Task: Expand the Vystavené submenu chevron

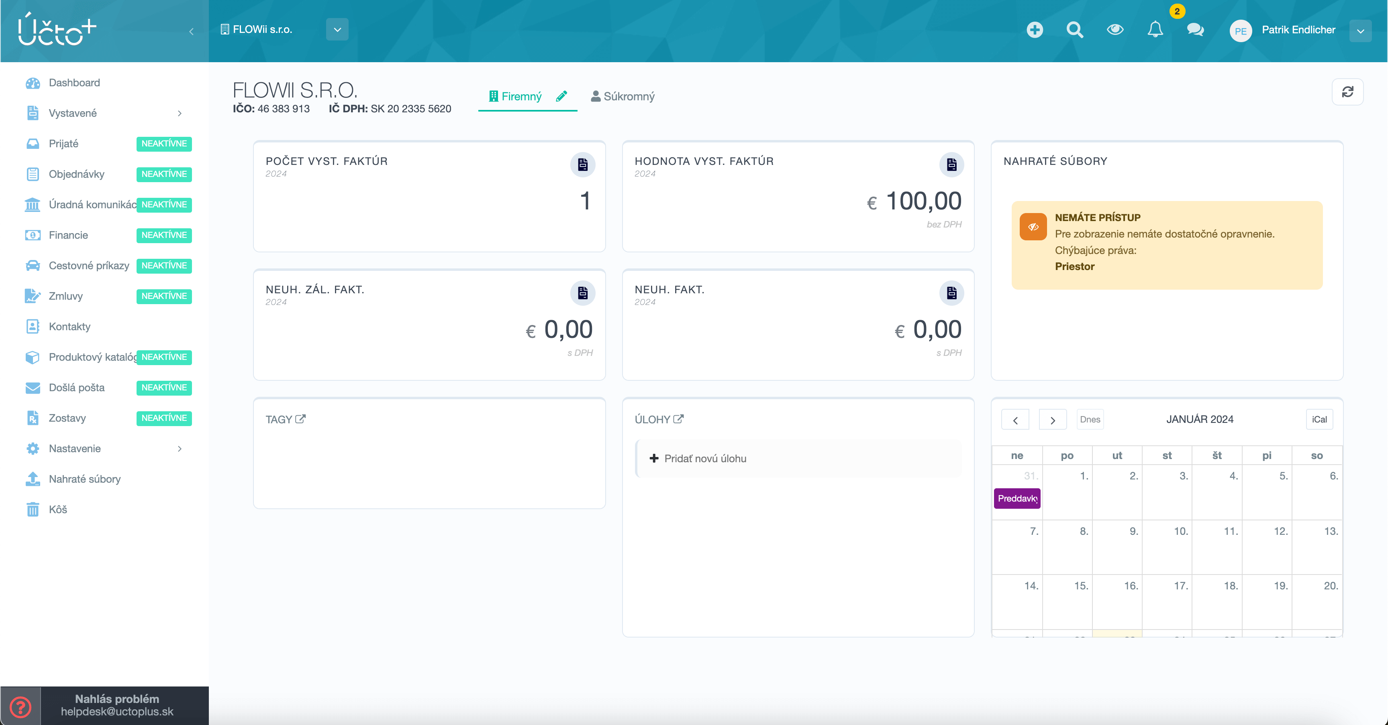Action: point(180,113)
